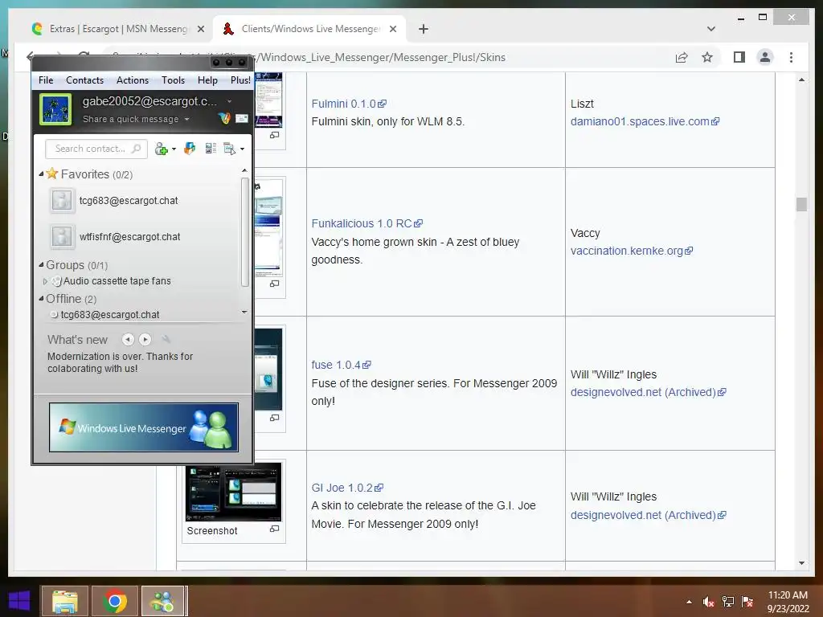Collapse the Groups section

42,265
